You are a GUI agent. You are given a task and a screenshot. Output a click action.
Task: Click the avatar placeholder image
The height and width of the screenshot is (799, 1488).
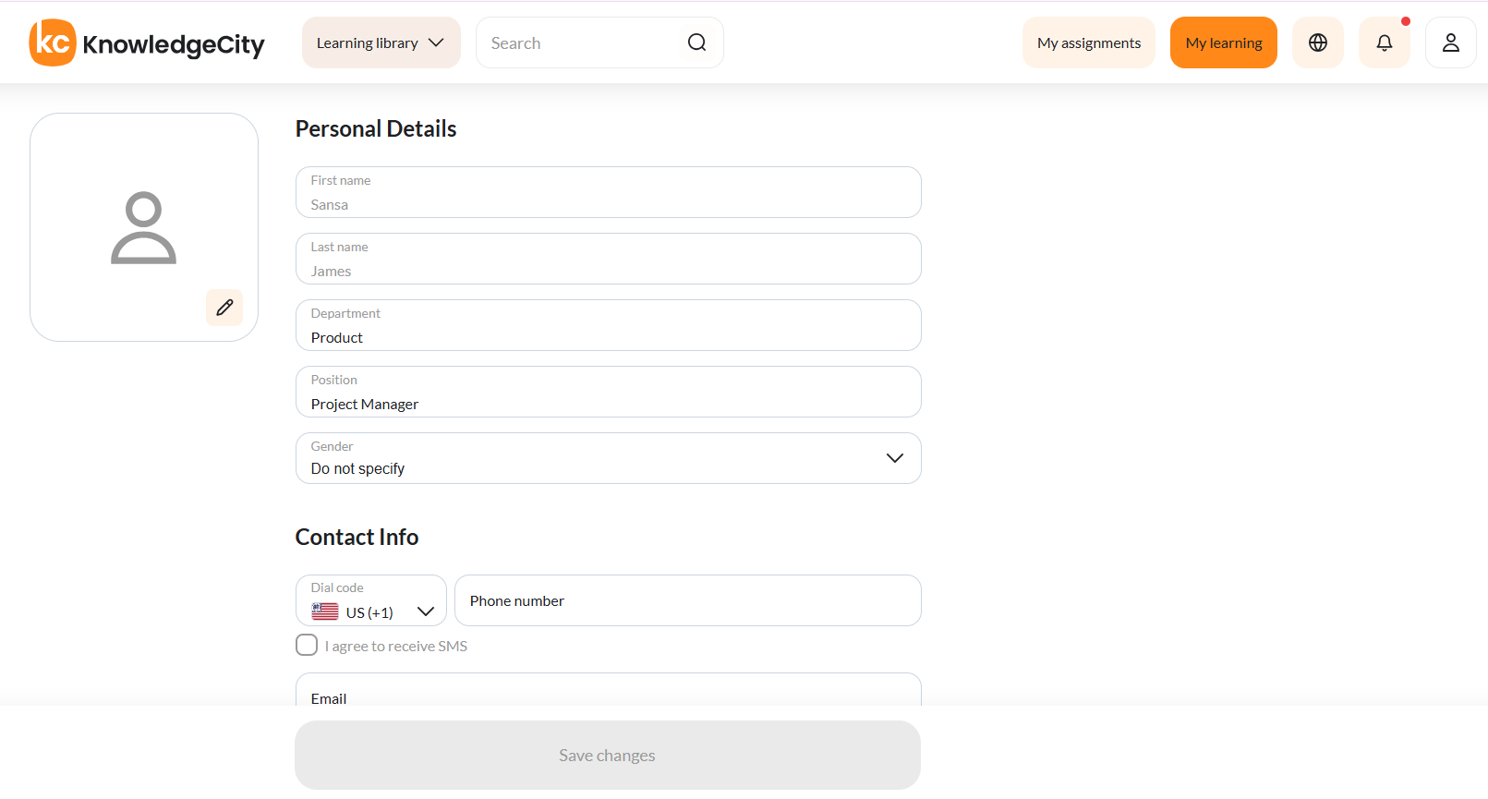point(143,227)
